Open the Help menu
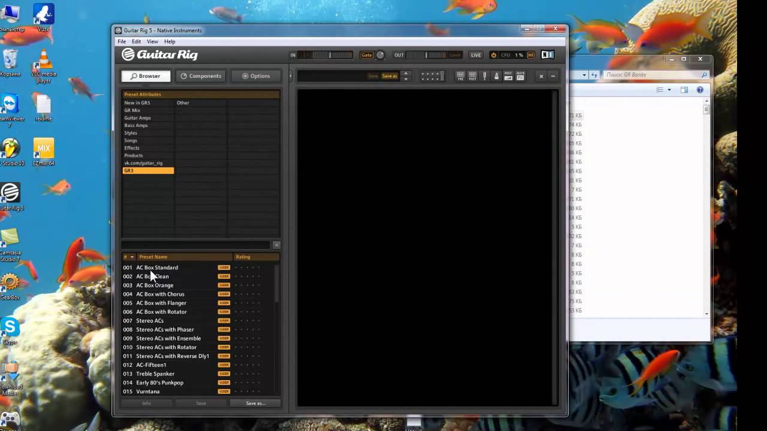This screenshot has width=767, height=431. pos(170,41)
